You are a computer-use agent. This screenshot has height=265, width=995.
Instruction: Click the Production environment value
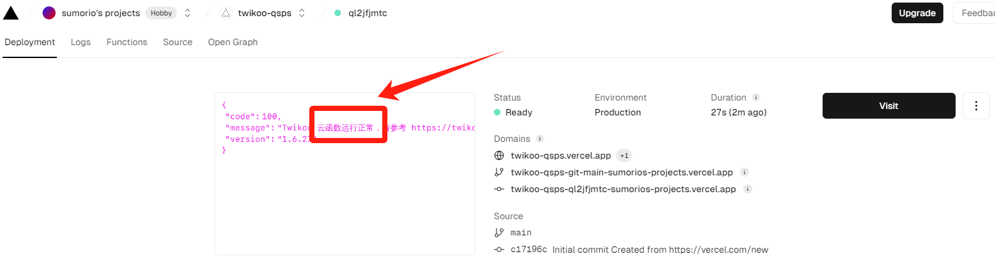(618, 112)
